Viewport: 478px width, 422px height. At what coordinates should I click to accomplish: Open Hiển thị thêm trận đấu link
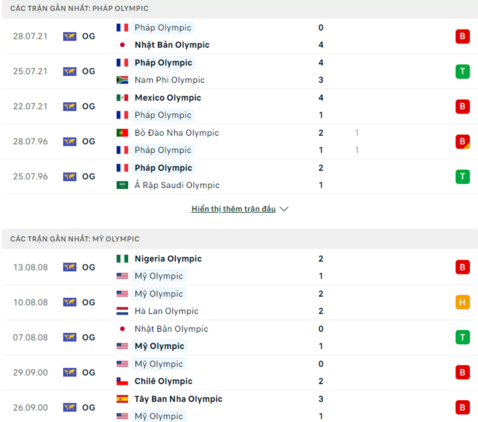[x=233, y=209]
